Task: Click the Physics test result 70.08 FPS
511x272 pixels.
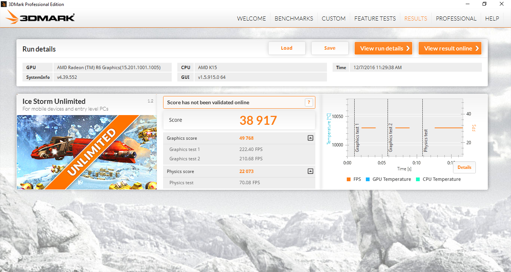Action: [250, 183]
